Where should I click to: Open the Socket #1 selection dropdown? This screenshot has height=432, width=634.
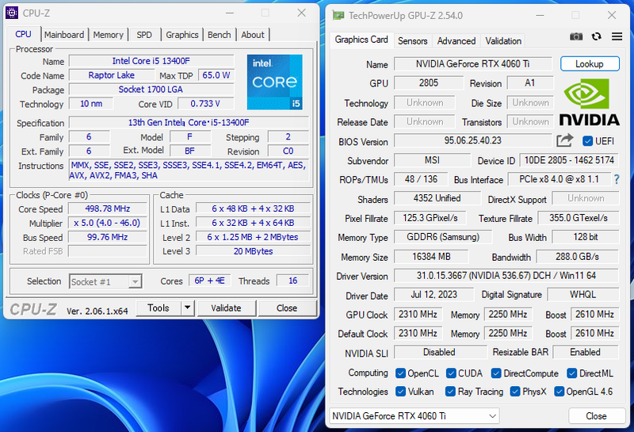click(135, 281)
